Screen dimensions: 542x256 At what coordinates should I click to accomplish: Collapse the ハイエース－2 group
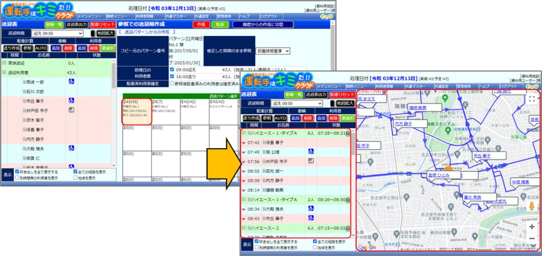coord(243,228)
